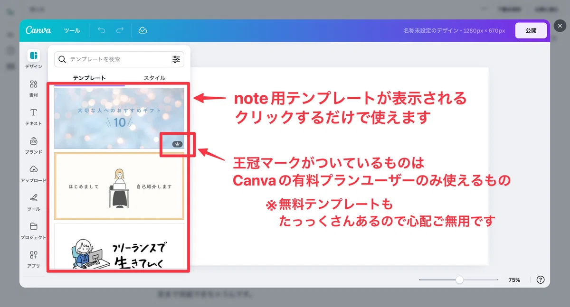Click the cloud save status icon

click(142, 30)
